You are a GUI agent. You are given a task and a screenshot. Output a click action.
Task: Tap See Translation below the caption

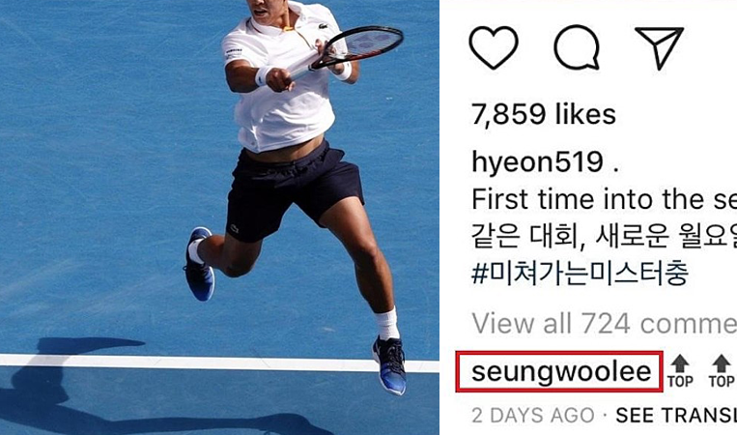coord(676,416)
